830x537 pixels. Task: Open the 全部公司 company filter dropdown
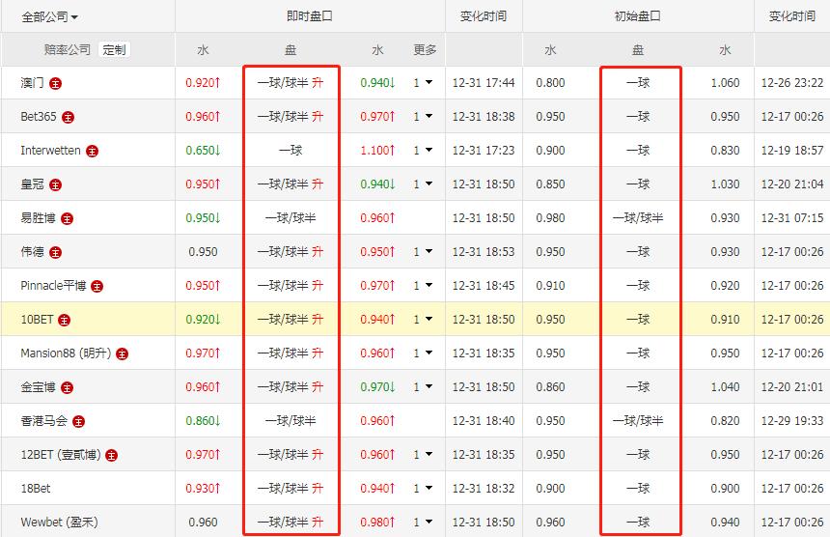[50, 17]
